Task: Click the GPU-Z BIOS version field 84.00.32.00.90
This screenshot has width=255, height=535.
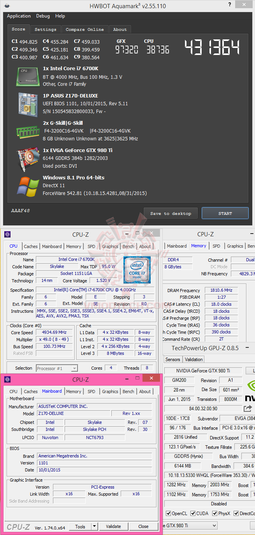Action: (x=202, y=409)
